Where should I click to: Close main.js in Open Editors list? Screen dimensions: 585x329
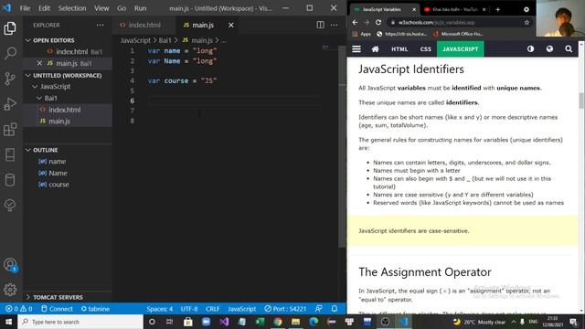[x=39, y=63]
